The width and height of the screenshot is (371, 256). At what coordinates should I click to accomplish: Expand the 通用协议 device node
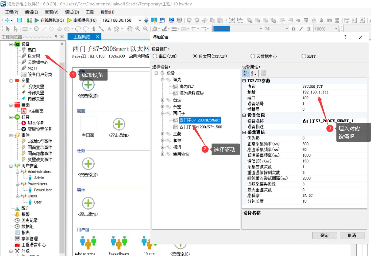(x=163, y=154)
